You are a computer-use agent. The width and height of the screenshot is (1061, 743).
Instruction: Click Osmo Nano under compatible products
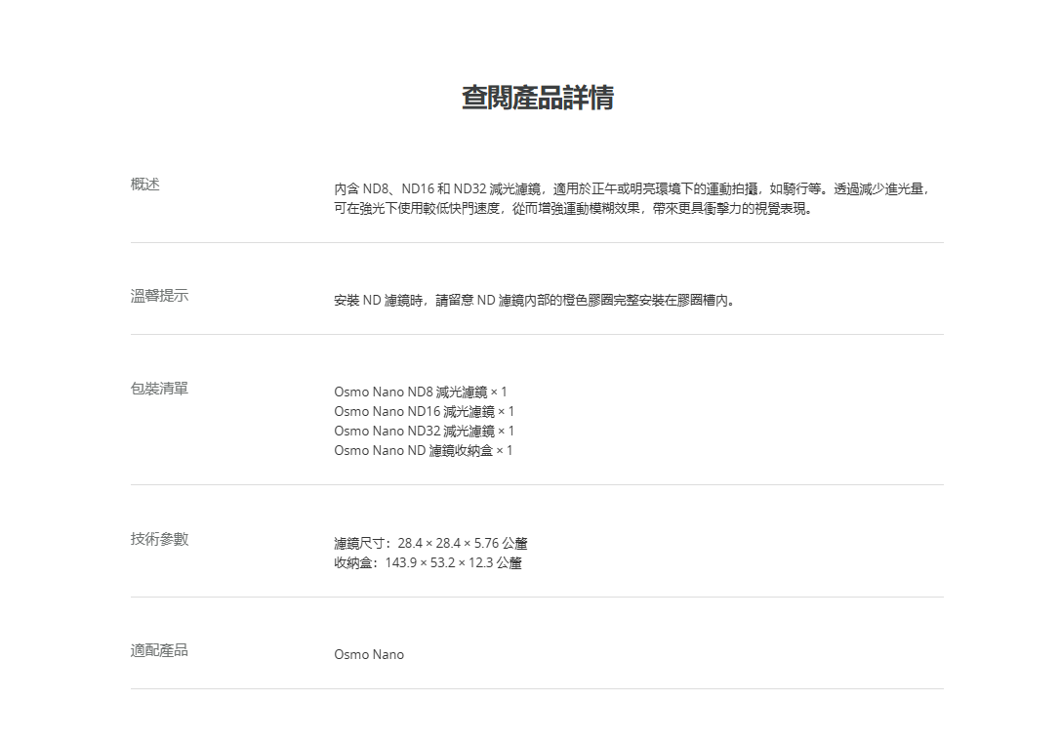point(368,655)
